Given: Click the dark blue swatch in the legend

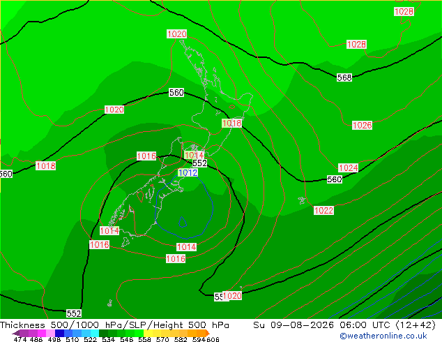Looking at the screenshot, I should (59, 333).
